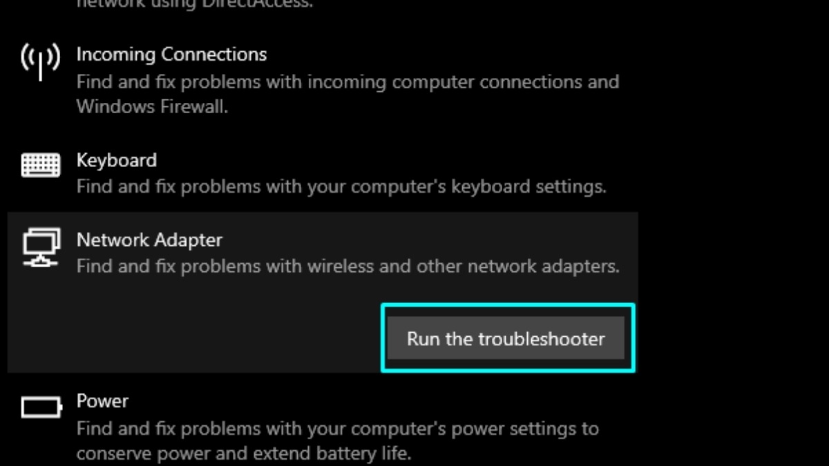Click the computer's power settings description line
The image size is (829, 466).
click(x=338, y=429)
